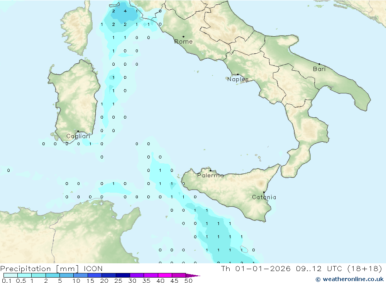The image size is (386, 283).
Task: Click the '(18+18)' forecast run text
Action: click(x=365, y=268)
